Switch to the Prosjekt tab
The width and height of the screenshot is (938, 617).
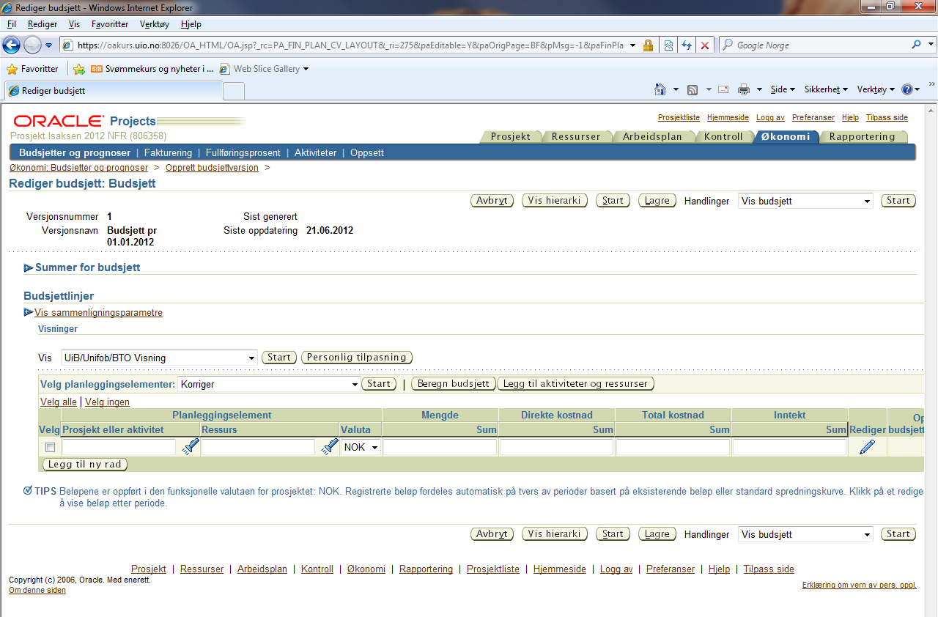[510, 136]
